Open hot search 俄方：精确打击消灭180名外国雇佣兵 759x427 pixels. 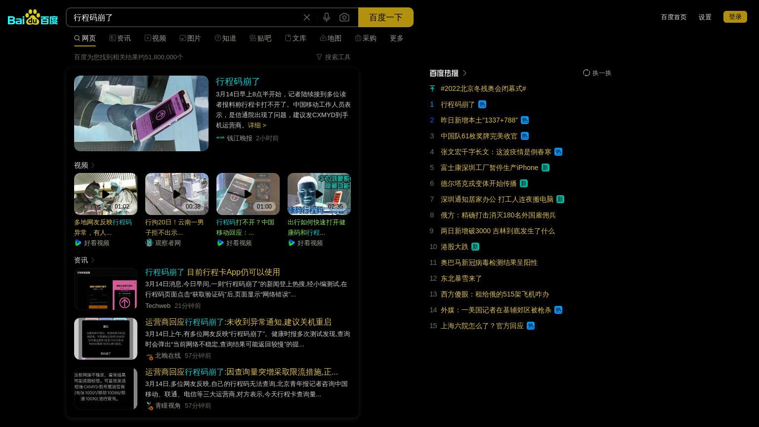(x=498, y=215)
